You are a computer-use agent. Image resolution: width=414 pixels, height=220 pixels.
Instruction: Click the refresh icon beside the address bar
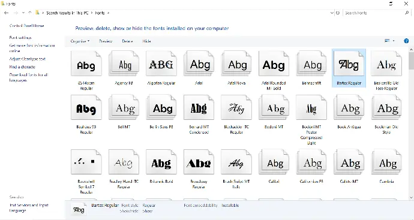tap(338, 13)
